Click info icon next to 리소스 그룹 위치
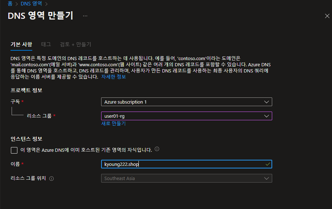The image size is (332, 209). click(x=51, y=179)
